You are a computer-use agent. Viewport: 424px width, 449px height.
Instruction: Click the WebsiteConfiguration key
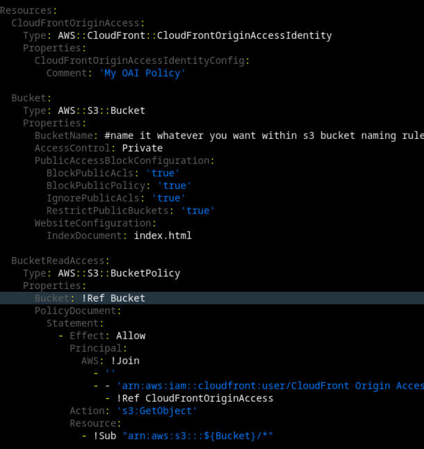coord(92,223)
